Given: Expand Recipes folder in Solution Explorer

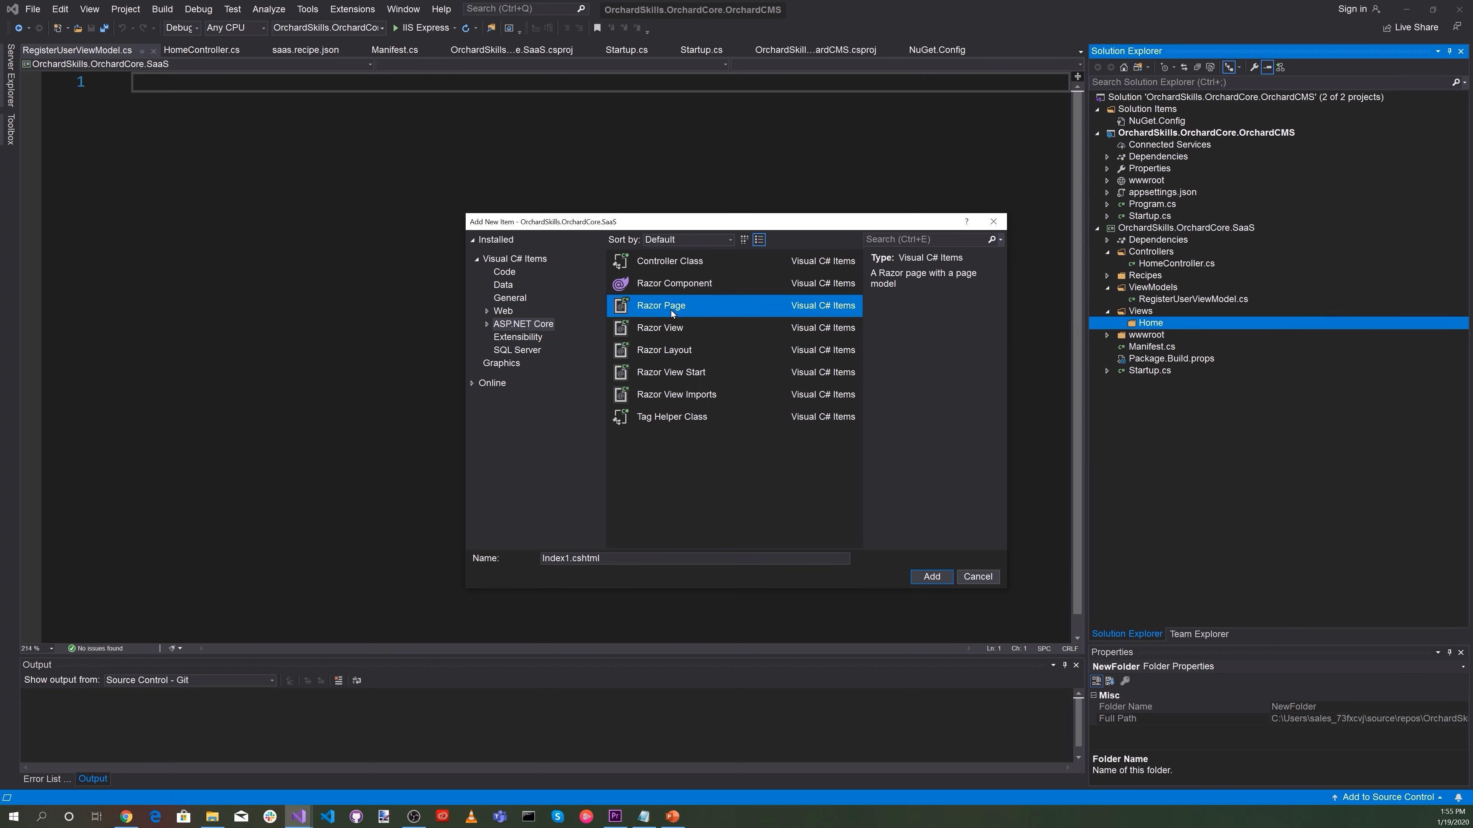Looking at the screenshot, I should point(1107,276).
